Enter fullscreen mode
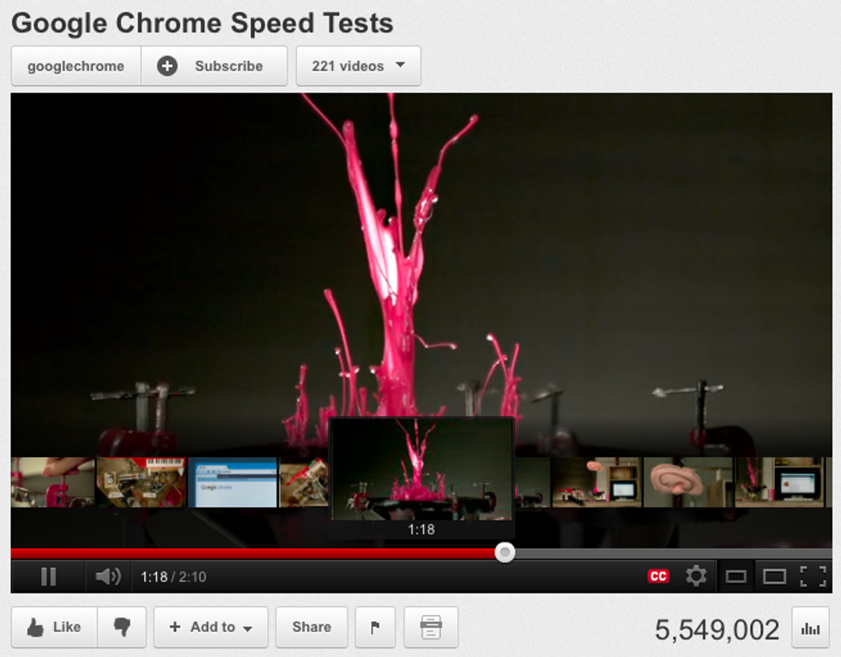This screenshot has width=841, height=657. coord(813,576)
